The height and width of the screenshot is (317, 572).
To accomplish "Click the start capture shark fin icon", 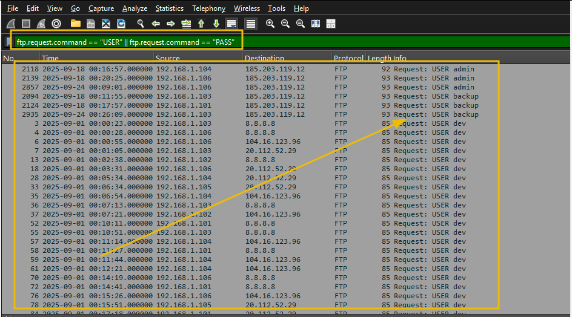I will pos(11,24).
